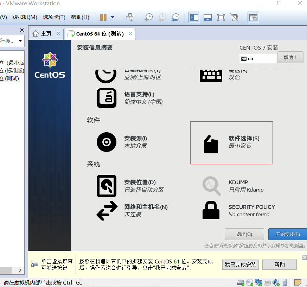Open the 选项卡(T) menu
Screen dimensions: 307x287
pyautogui.click(x=54, y=17)
